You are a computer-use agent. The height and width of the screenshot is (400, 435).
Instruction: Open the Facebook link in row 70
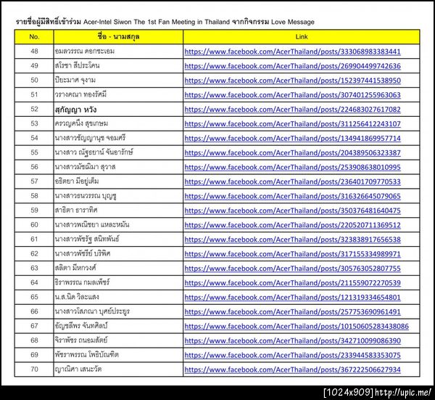pos(292,370)
